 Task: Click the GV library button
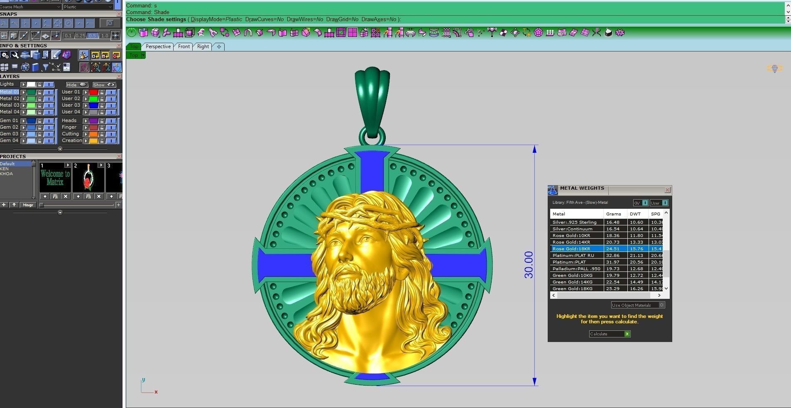point(641,203)
